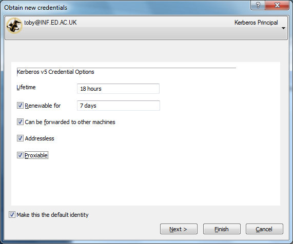Select the 7 days renewable field

(119, 106)
